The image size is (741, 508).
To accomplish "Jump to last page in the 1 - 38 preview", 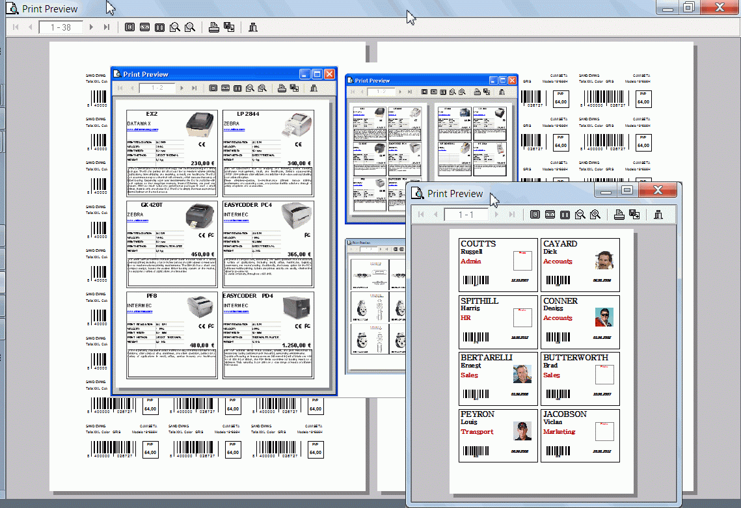I will (x=107, y=27).
